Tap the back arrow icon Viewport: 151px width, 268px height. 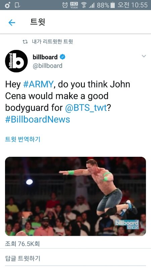click(x=12, y=22)
